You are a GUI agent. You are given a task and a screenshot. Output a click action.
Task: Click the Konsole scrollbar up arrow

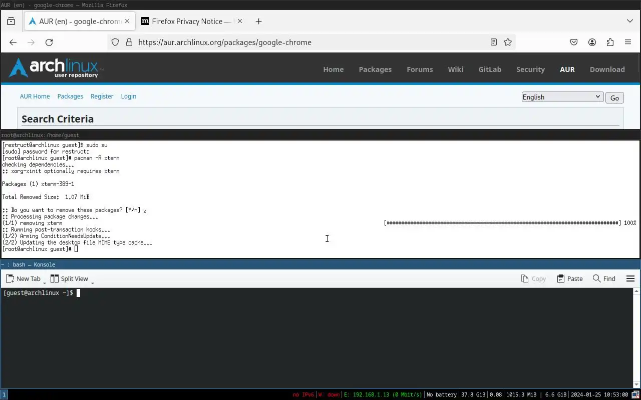(636, 291)
